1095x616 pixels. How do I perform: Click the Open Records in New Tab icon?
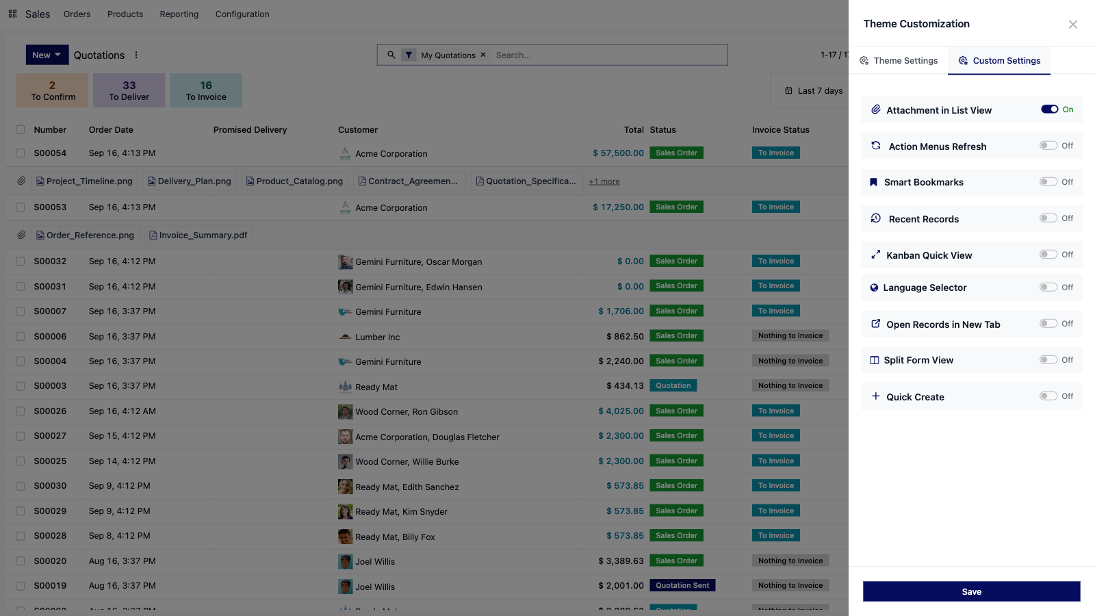coord(875,324)
